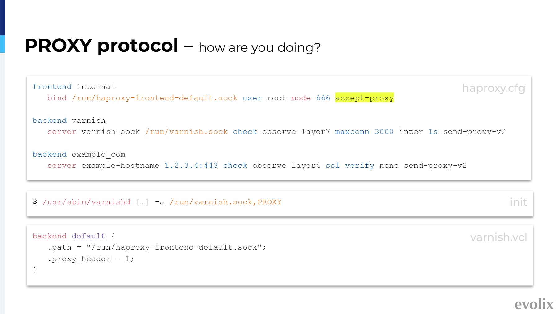Click the '.path' property

60,247
